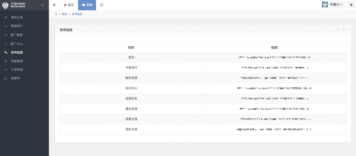Open 推广中心 sidebar item
Viewport: 356px width, 156px height.
point(24,44)
